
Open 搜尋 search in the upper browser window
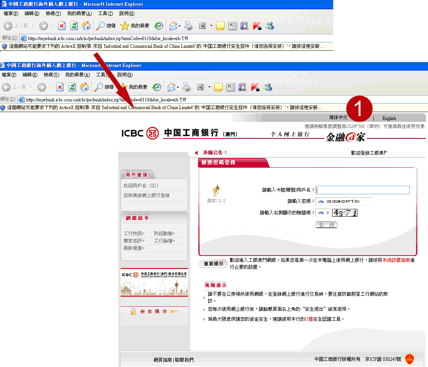tap(106, 26)
